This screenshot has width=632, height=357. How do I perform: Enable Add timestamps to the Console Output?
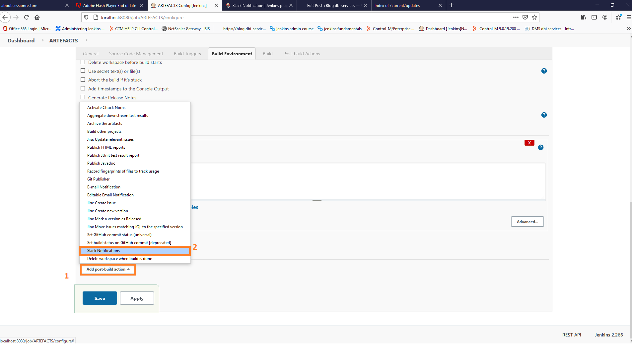coord(83,88)
